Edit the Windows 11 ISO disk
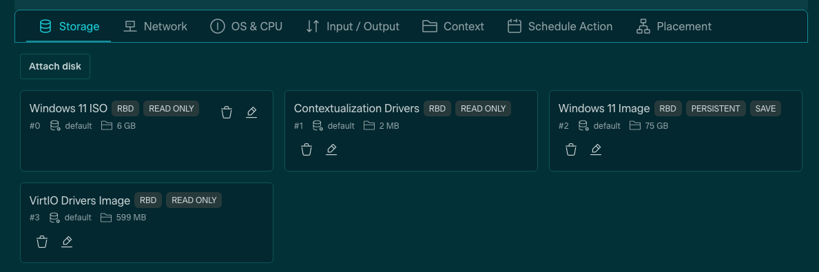 251,112
